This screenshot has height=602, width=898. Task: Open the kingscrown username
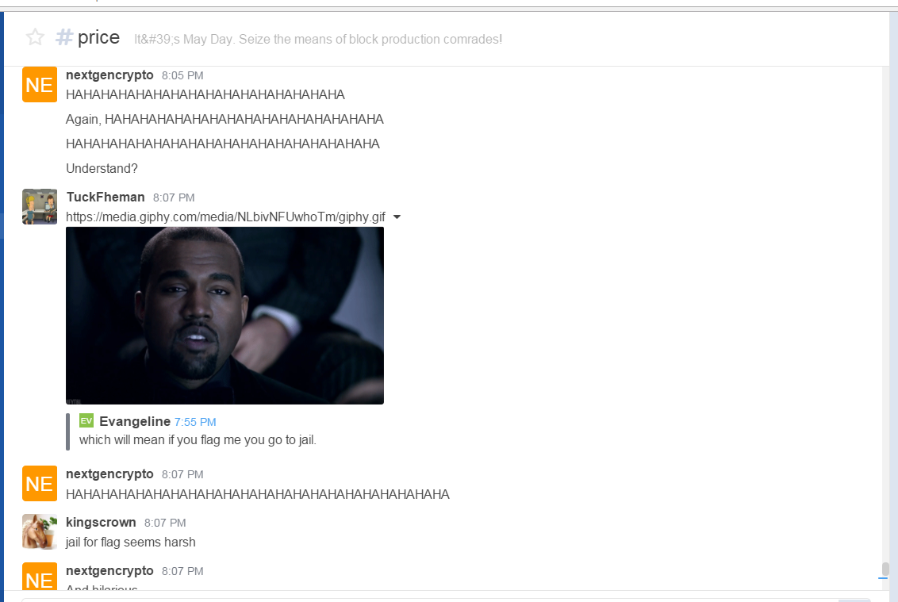[x=101, y=523]
